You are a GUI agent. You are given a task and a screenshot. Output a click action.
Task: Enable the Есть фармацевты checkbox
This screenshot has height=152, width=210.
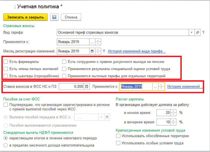tap(6, 62)
